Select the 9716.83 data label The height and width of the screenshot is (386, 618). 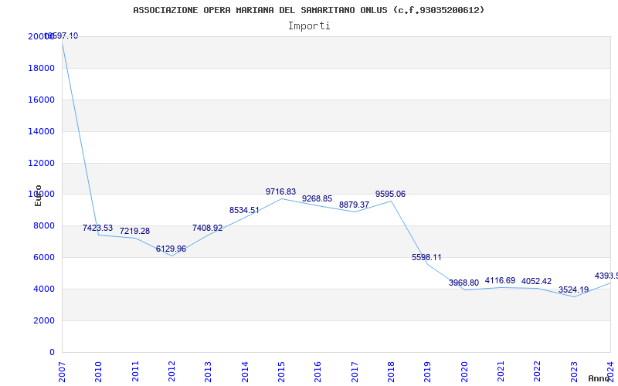pos(280,191)
